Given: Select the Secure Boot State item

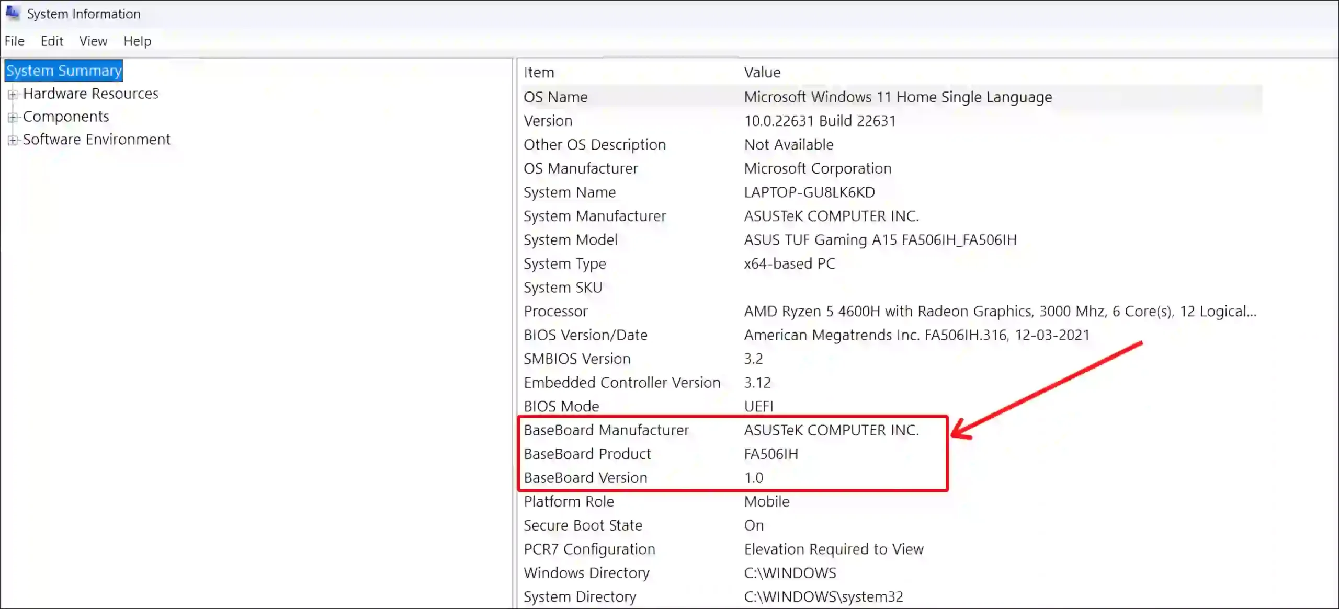Looking at the screenshot, I should (x=583, y=525).
